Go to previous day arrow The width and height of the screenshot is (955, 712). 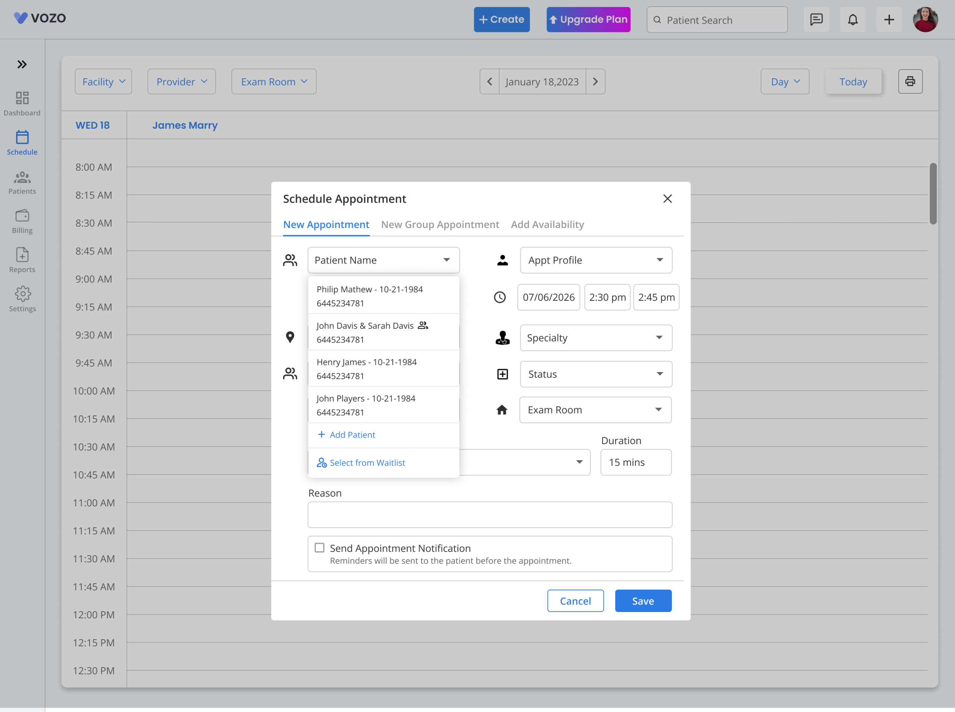tap(490, 81)
